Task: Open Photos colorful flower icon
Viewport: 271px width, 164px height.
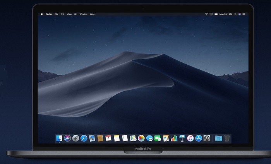Action: click(x=141, y=138)
